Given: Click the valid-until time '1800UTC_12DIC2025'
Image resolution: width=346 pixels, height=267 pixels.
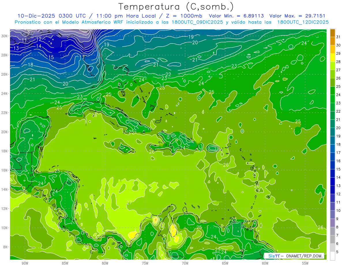Looking at the screenshot, I should [303, 22].
